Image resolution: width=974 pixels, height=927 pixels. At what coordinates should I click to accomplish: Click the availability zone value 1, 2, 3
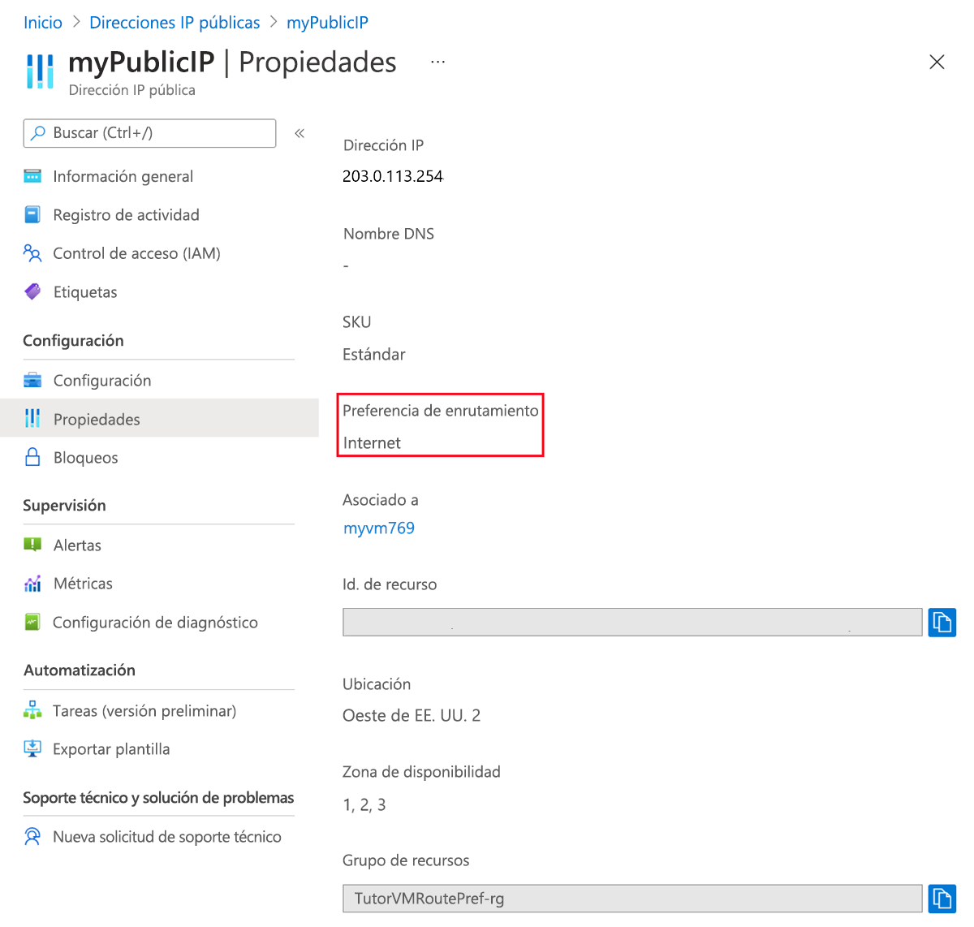[x=364, y=804]
